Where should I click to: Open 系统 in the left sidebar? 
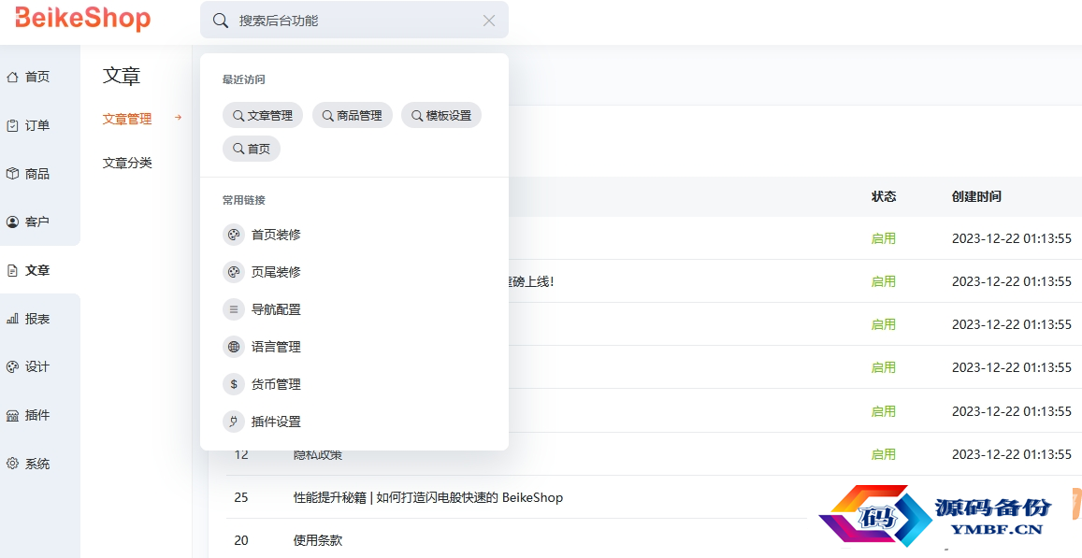[x=37, y=464]
